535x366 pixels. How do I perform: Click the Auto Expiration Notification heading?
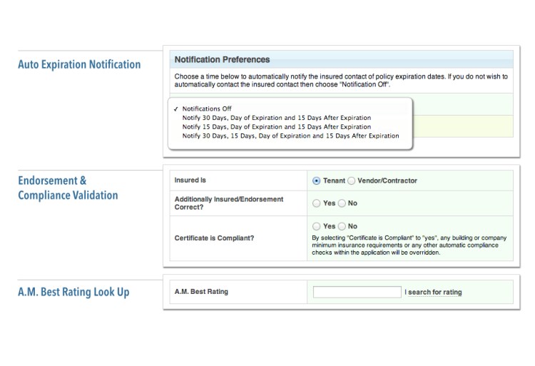pos(79,65)
